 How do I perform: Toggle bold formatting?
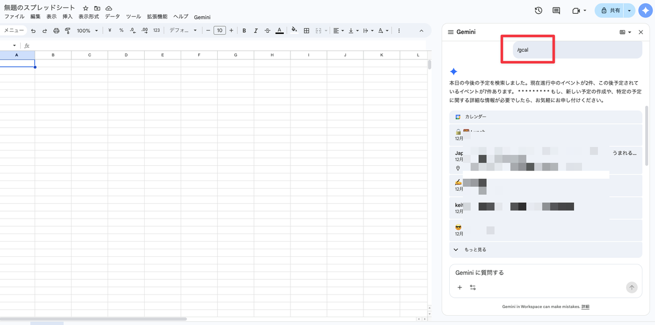point(244,31)
